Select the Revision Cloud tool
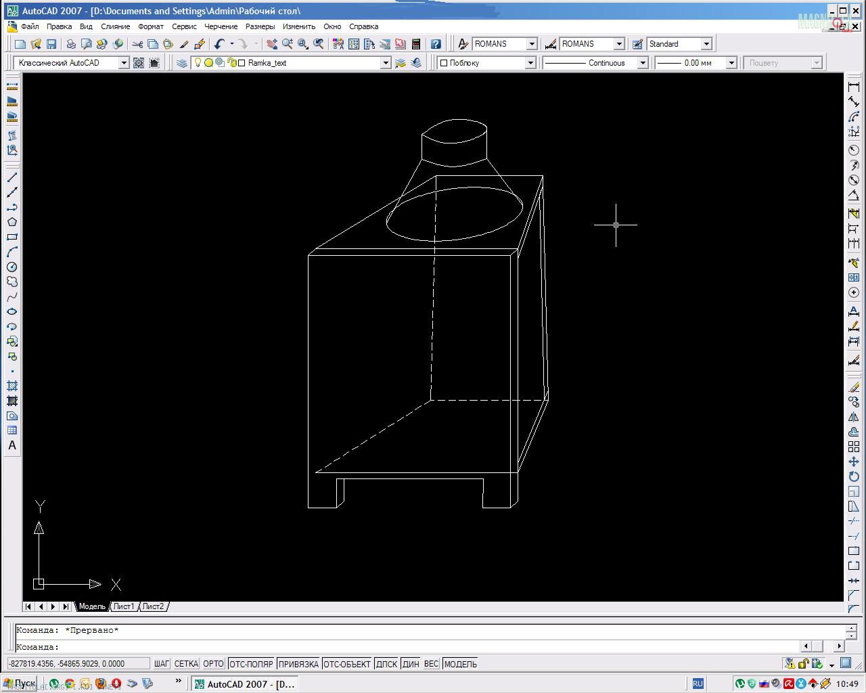This screenshot has height=693, width=866. (12, 282)
